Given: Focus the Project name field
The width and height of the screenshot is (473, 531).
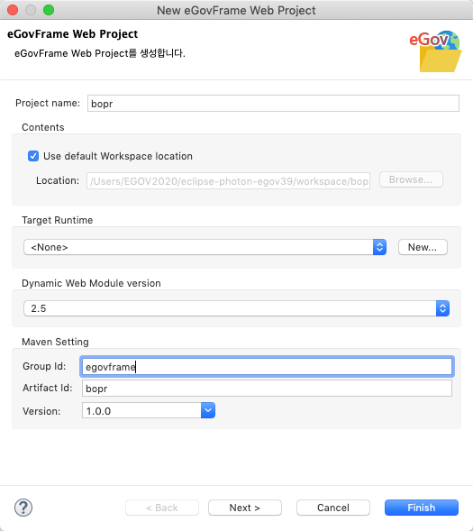Looking at the screenshot, I should [x=273, y=104].
